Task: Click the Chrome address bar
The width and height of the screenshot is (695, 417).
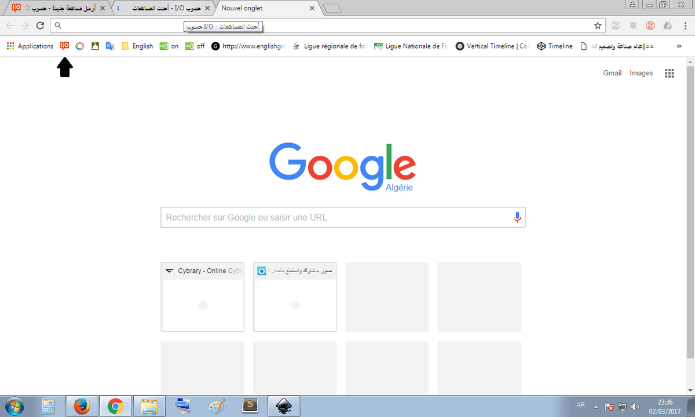Action: click(329, 25)
